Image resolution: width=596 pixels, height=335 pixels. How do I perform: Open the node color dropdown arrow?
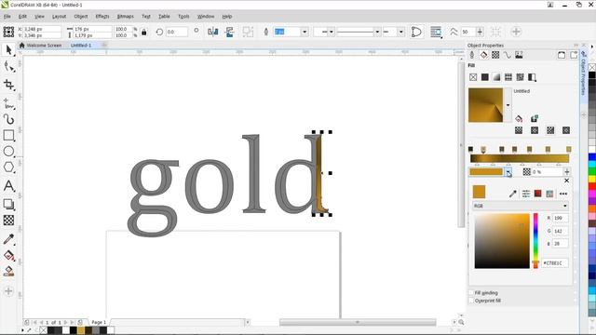coord(508,172)
